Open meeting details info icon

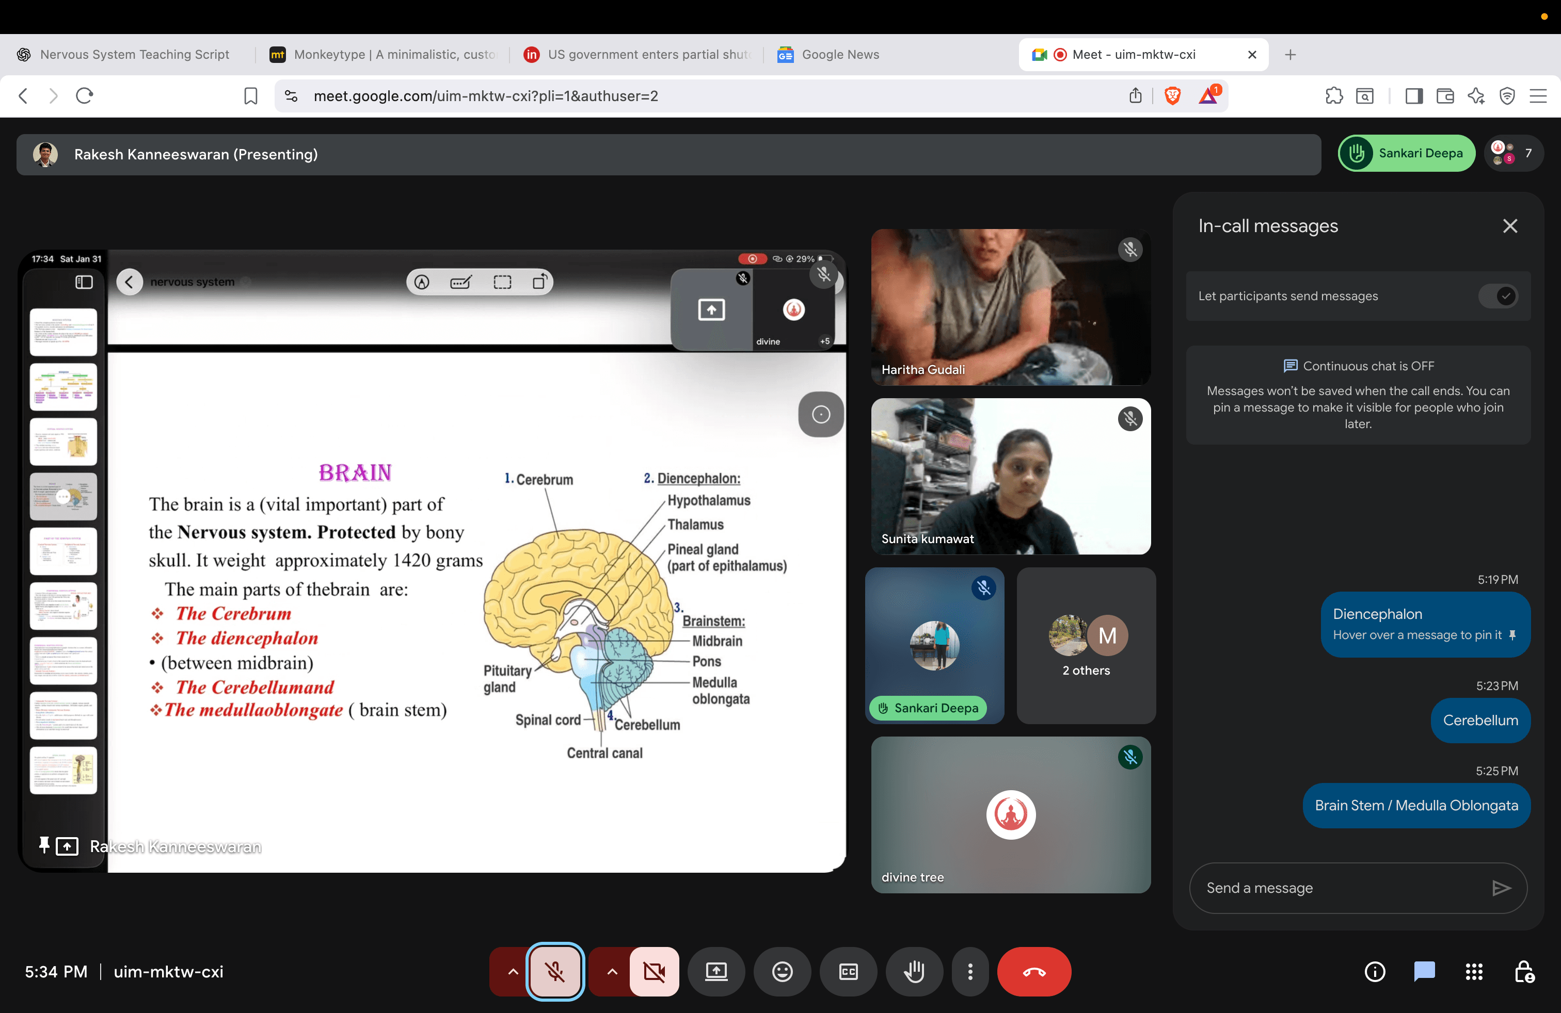[1375, 971]
